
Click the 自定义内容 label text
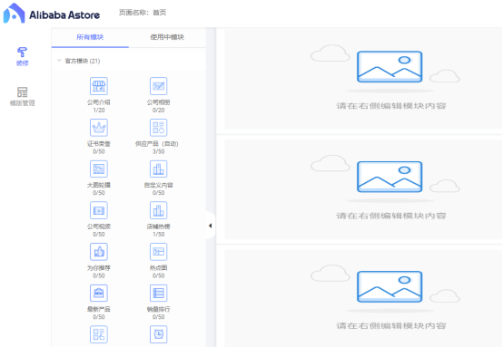(159, 185)
